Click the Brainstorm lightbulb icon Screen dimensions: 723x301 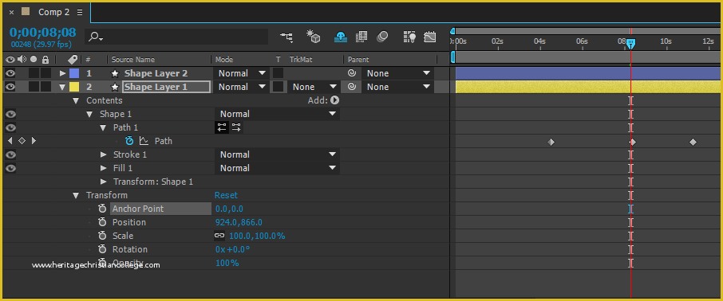(x=409, y=37)
